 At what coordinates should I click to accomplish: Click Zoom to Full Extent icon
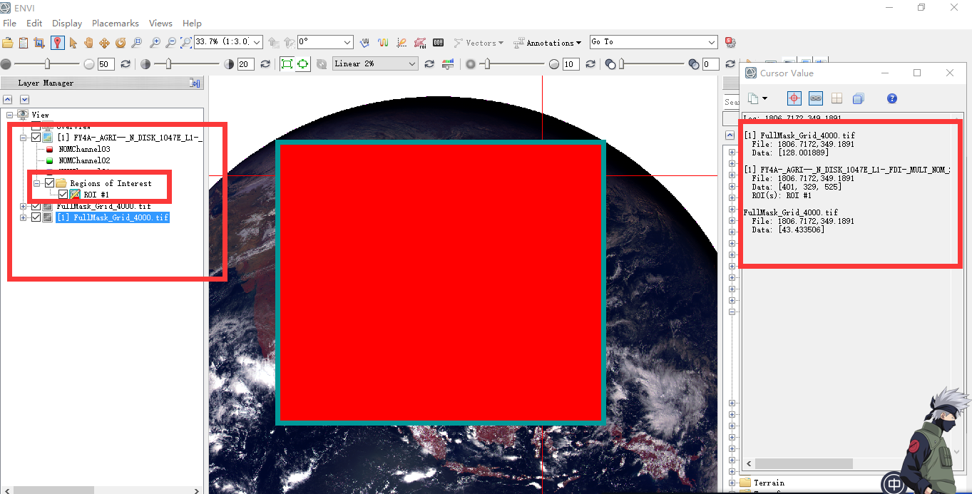coord(186,43)
